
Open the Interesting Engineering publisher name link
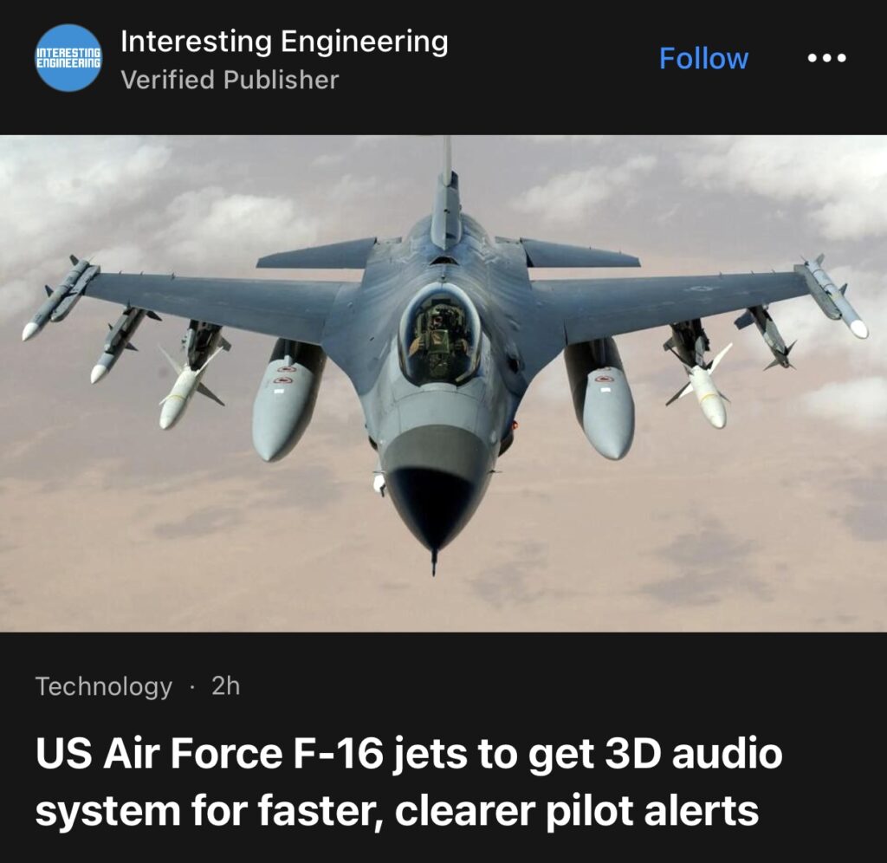coord(284,42)
